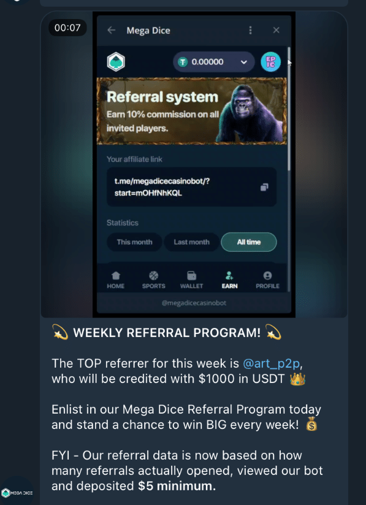
Task: Click the @megadicecasinobot handle
Action: tap(194, 303)
